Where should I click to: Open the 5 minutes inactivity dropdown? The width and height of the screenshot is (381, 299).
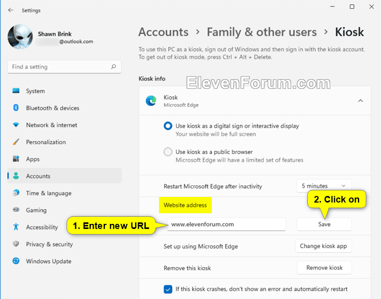pyautogui.click(x=324, y=186)
